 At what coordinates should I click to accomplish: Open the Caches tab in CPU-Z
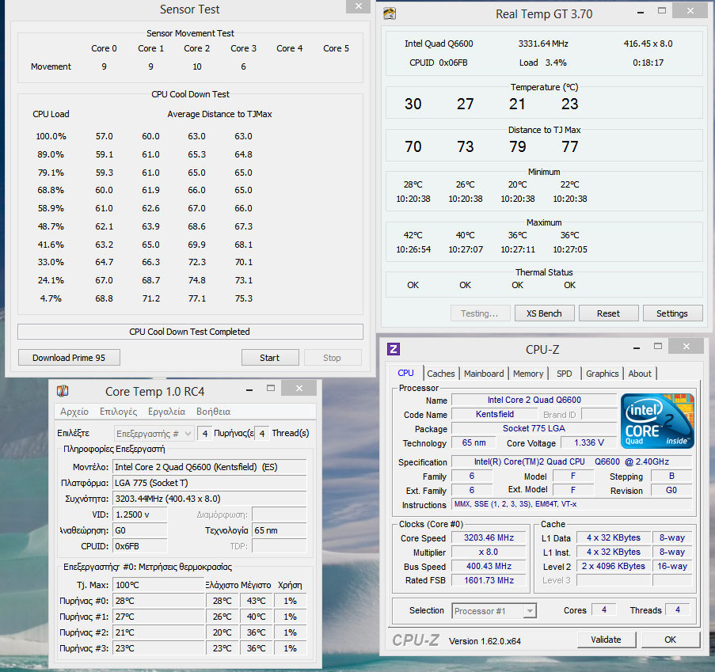[x=441, y=374]
